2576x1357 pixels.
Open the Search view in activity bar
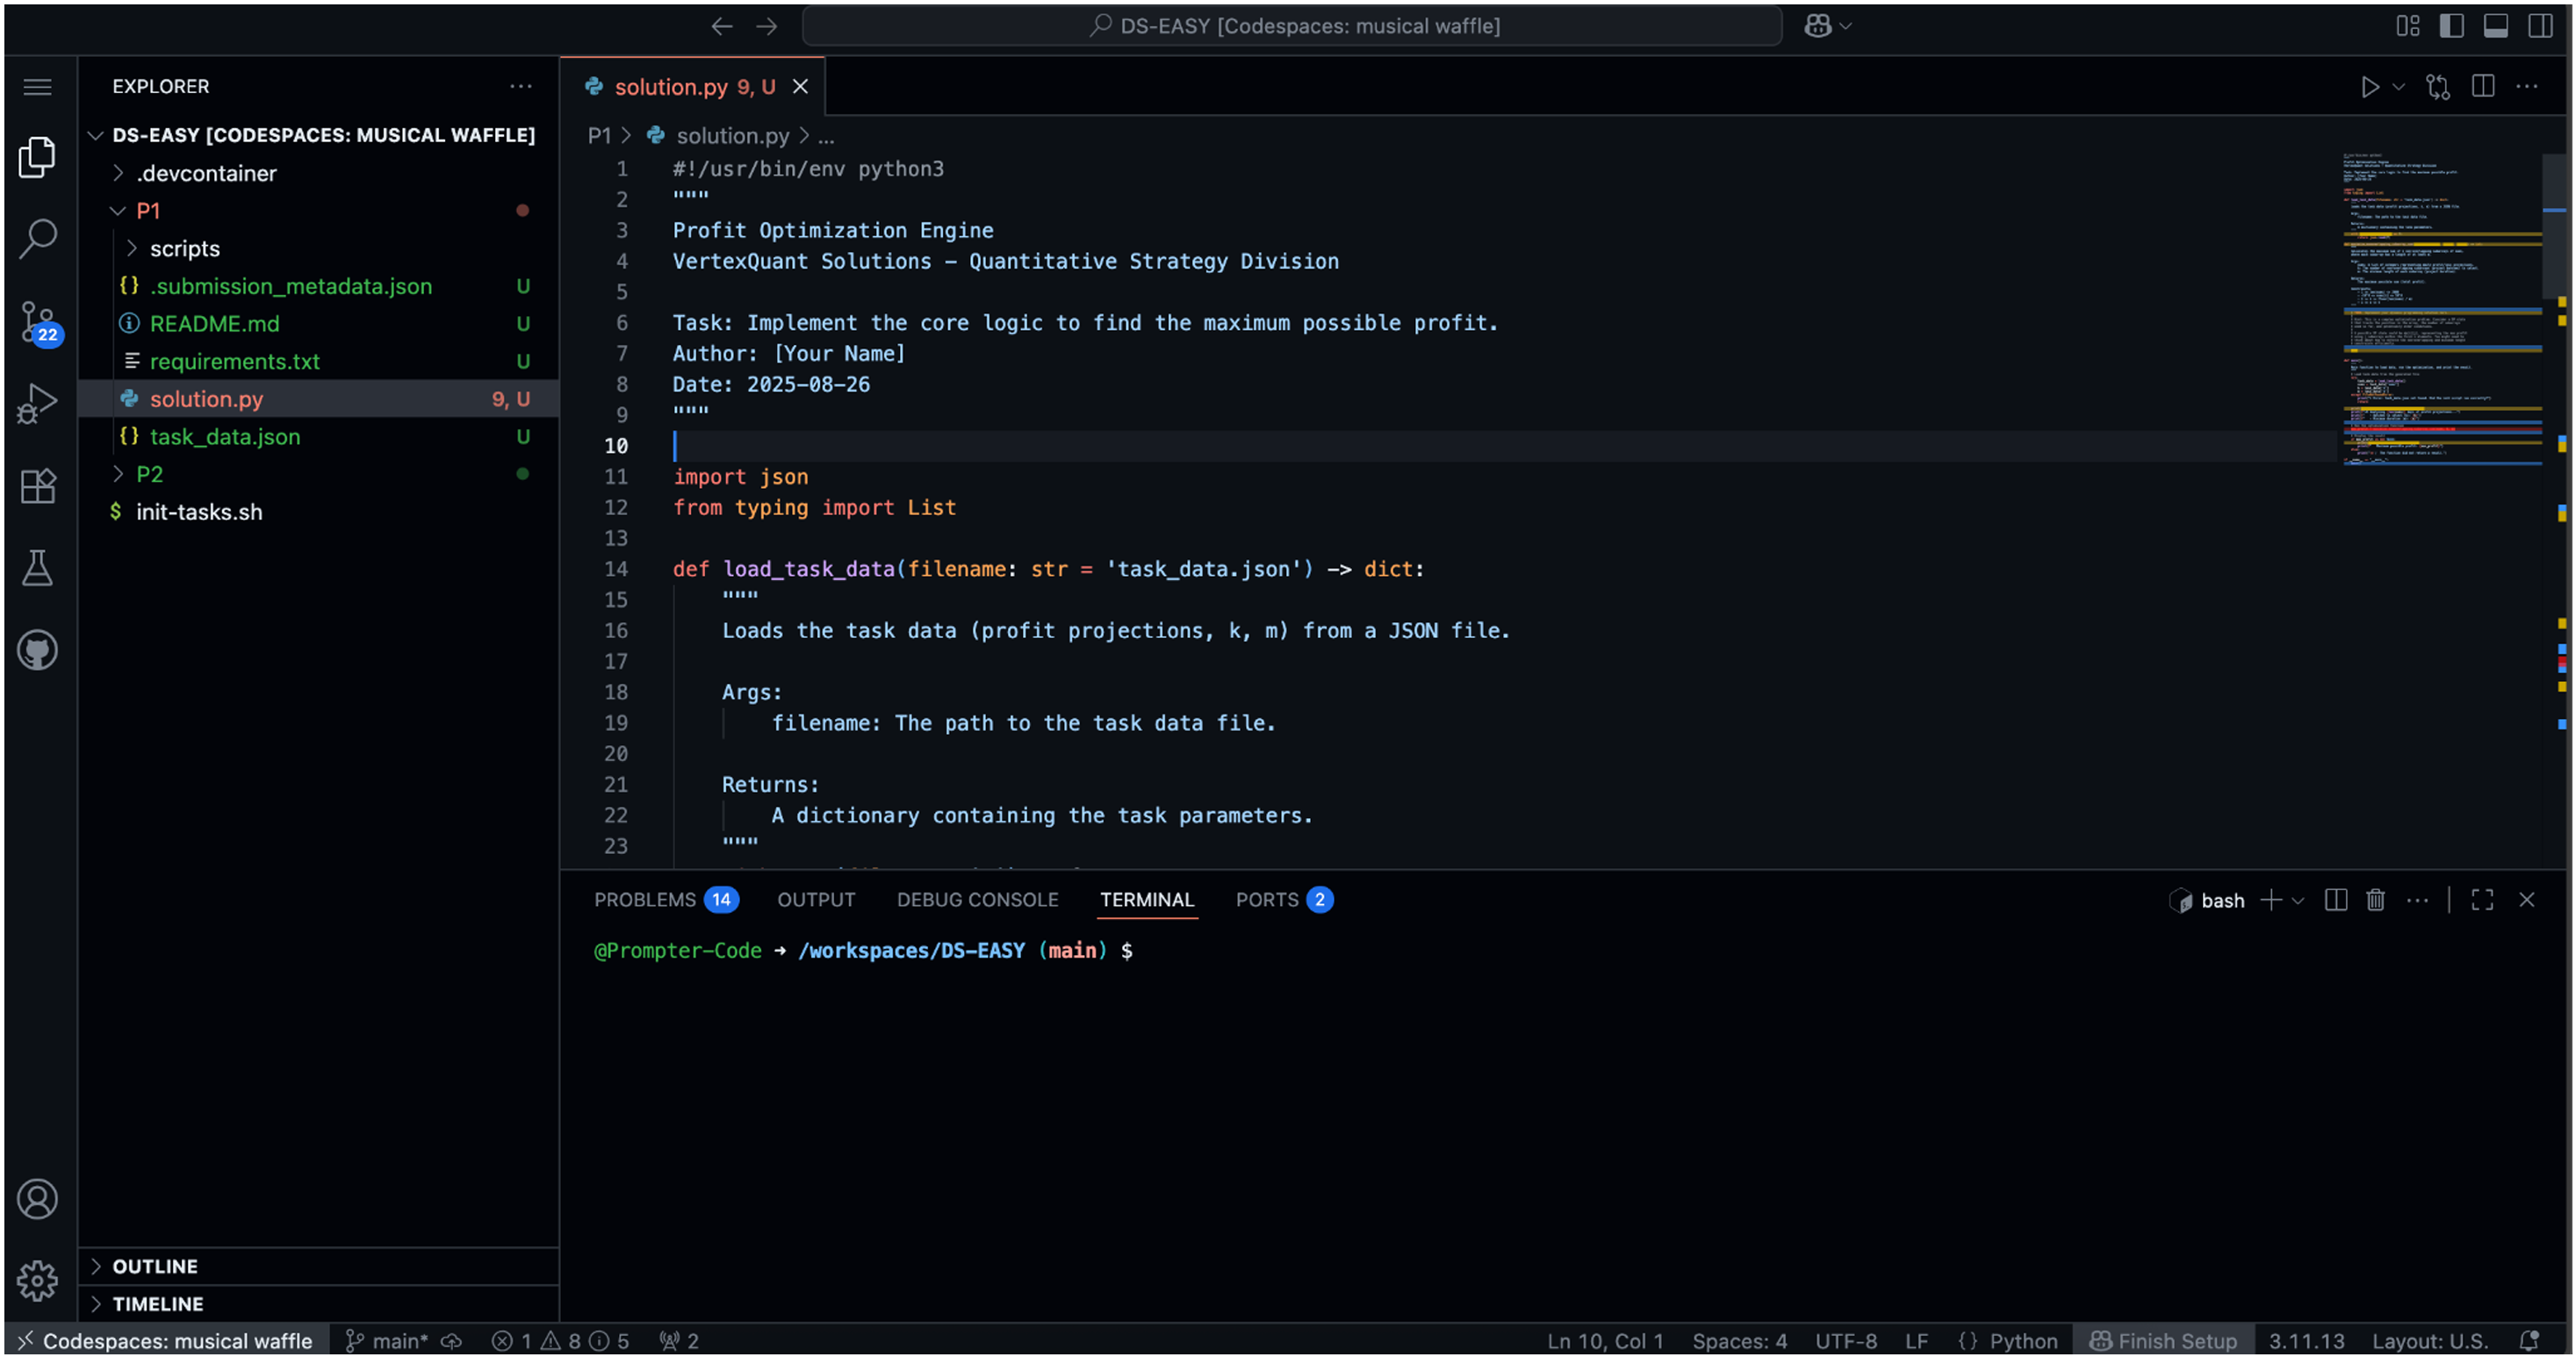click(38, 238)
